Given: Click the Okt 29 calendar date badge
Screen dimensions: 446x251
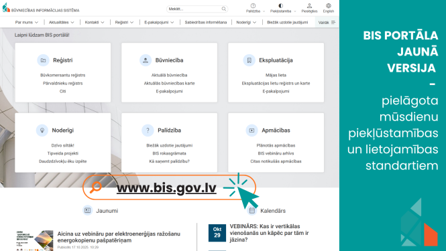Looking at the screenshot, I should [x=217, y=233].
